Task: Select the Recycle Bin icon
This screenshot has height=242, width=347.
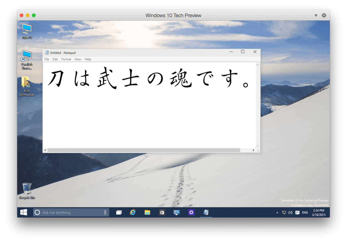Action: [27, 191]
